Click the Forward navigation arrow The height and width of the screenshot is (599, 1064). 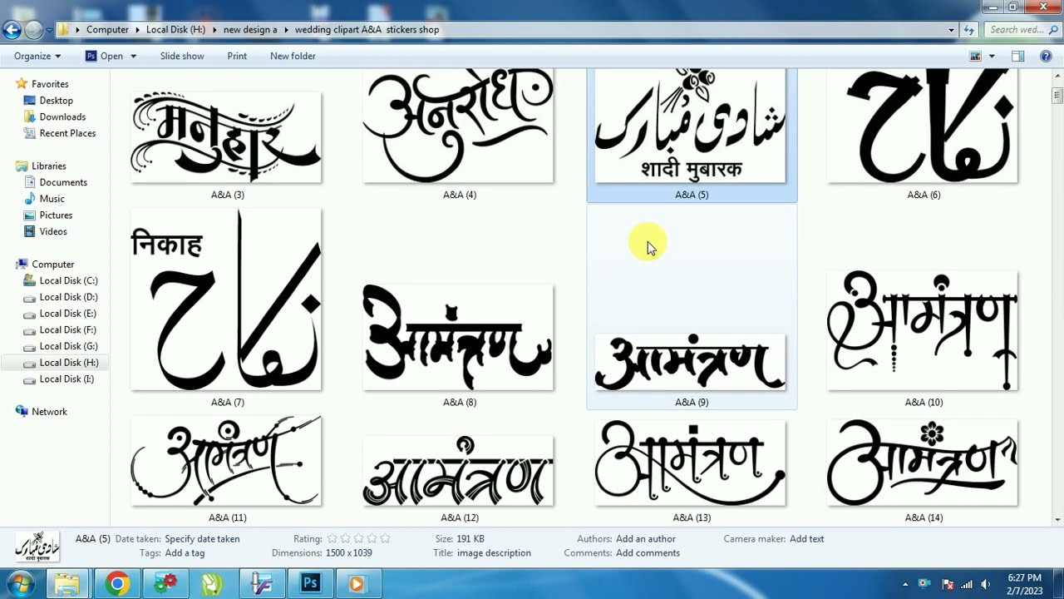pyautogui.click(x=33, y=31)
